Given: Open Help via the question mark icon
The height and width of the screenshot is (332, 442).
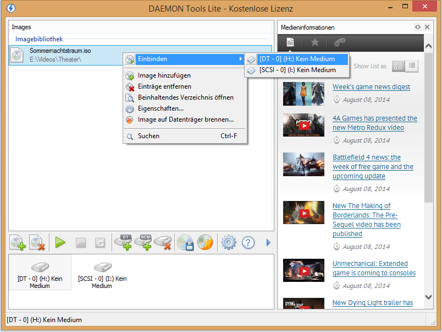Looking at the screenshot, I should tap(248, 242).
